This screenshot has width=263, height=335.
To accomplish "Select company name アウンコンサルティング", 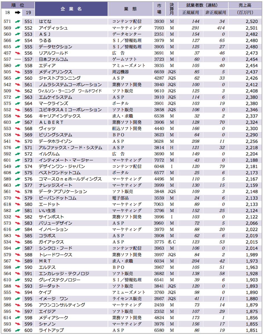I will pos(62,305).
